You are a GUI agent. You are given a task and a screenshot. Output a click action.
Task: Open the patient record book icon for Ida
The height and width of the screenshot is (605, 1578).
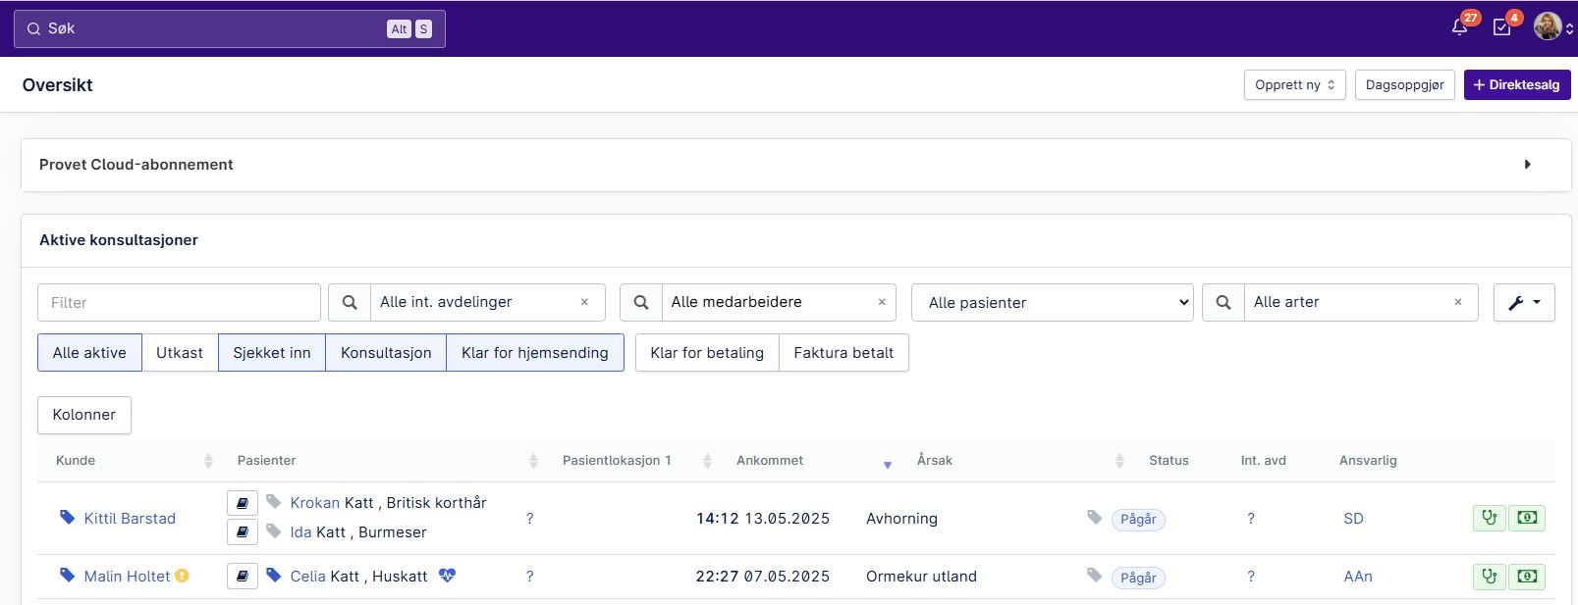coord(243,531)
